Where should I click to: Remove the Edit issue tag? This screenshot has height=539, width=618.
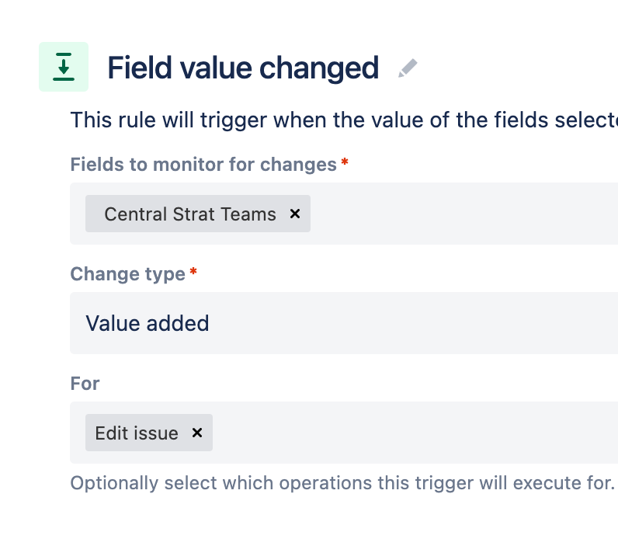[197, 433]
